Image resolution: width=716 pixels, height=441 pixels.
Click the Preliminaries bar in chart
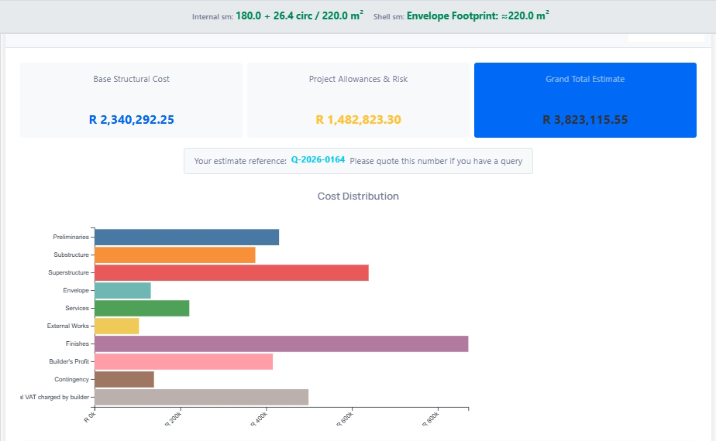click(187, 238)
